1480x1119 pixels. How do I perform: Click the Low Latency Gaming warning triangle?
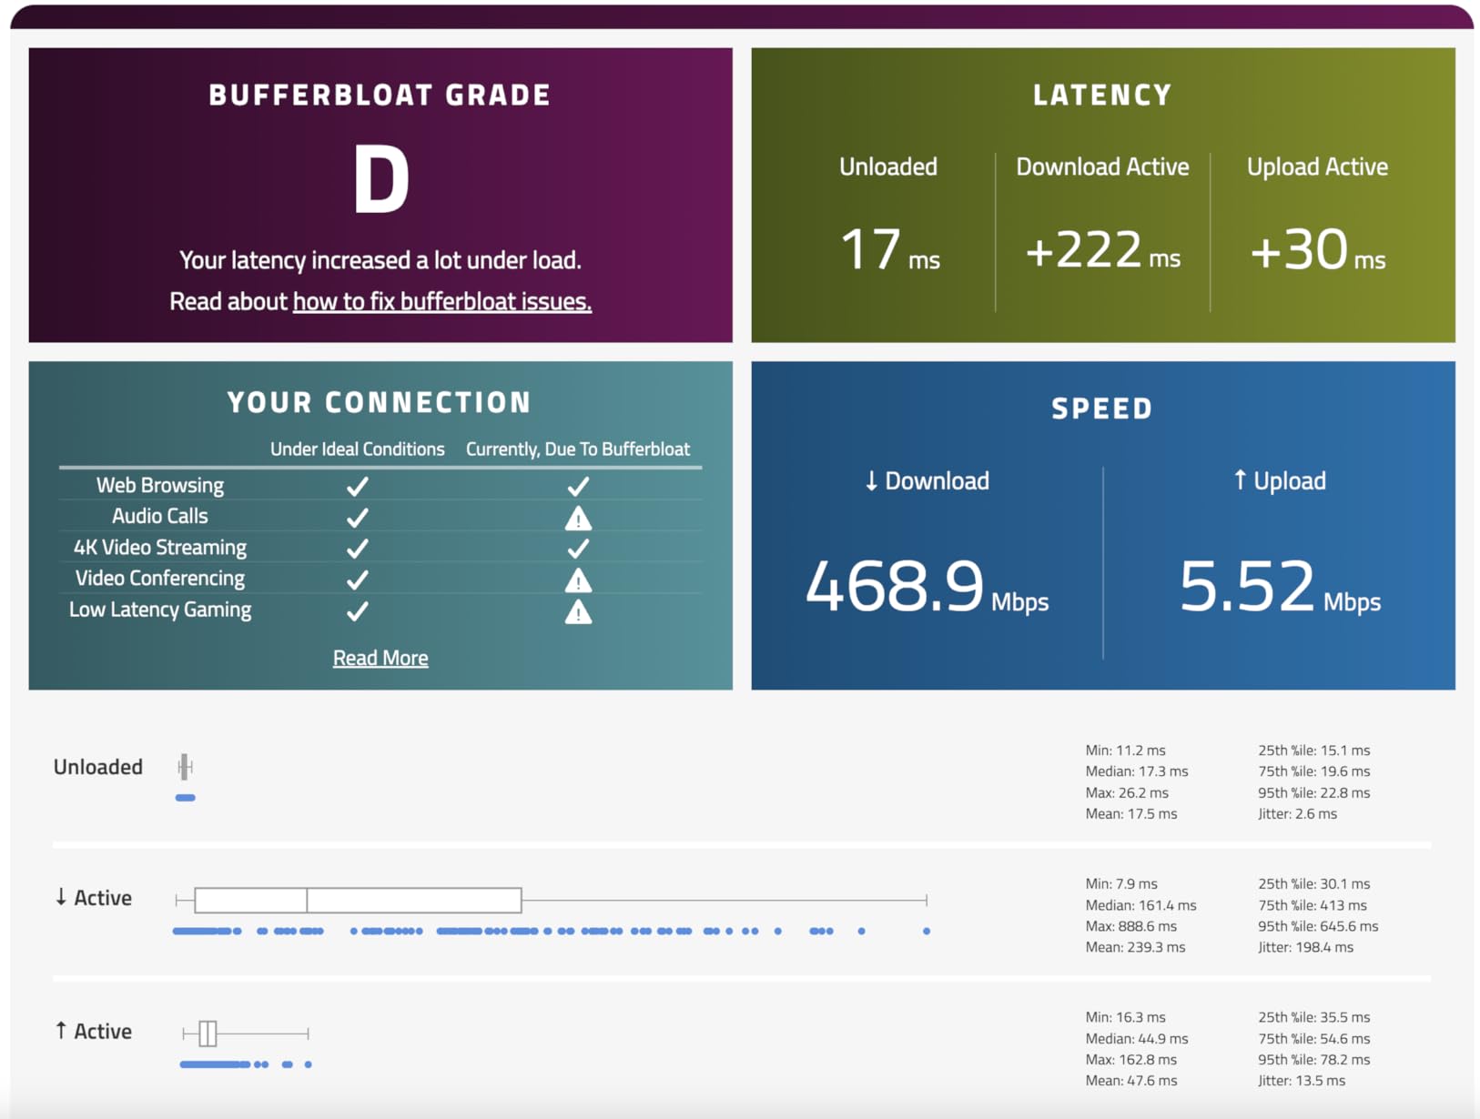pos(578,612)
